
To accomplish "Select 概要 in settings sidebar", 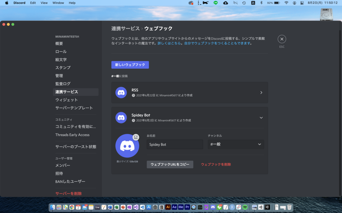I will [76, 44].
